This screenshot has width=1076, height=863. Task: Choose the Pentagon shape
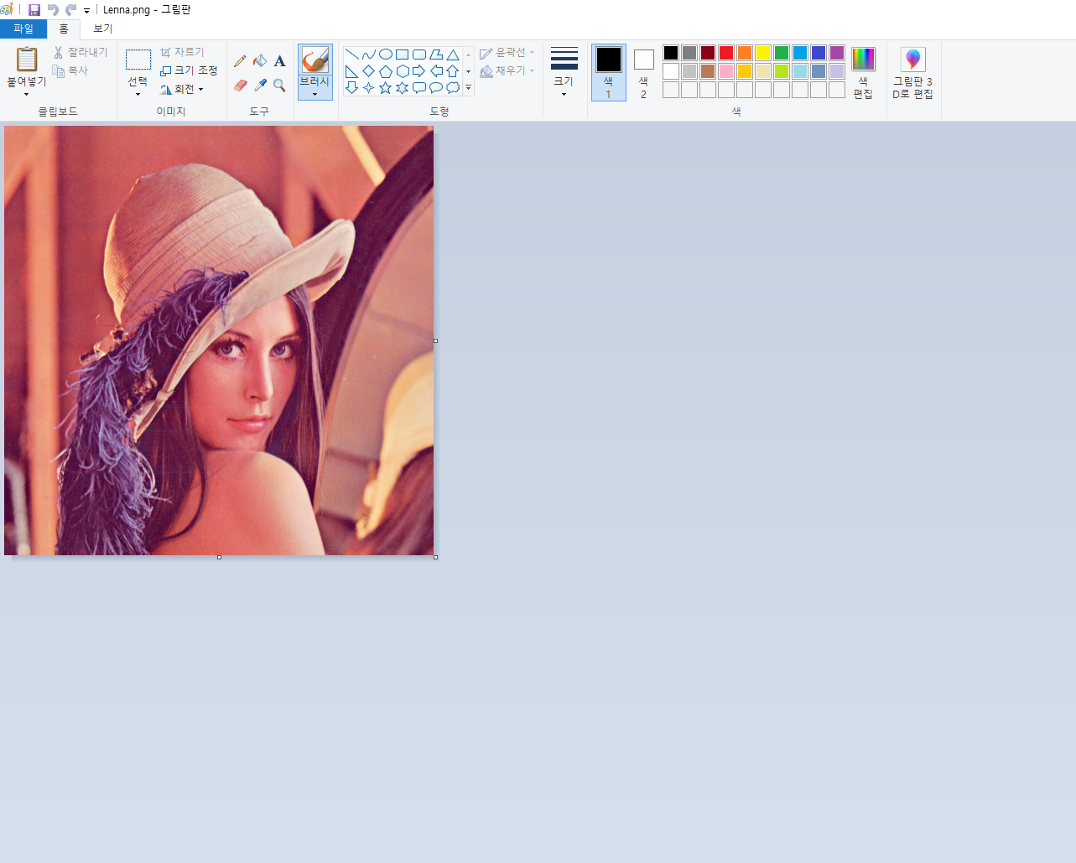coord(386,71)
